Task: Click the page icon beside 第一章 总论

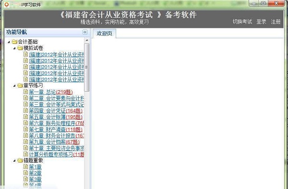Action: click(26, 92)
